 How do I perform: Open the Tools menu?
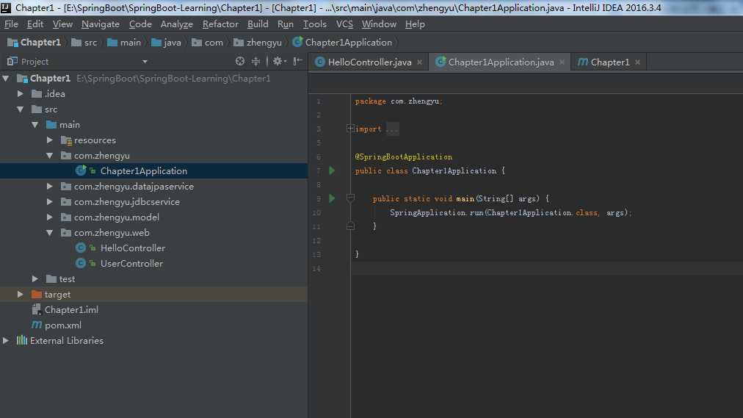[x=315, y=24]
